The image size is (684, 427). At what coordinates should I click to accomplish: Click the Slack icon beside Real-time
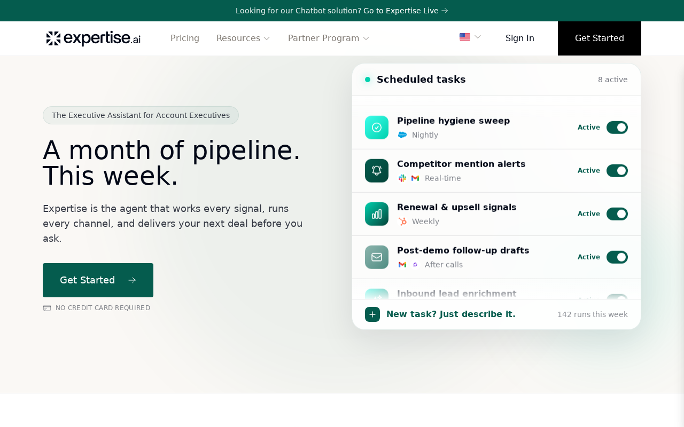402,178
